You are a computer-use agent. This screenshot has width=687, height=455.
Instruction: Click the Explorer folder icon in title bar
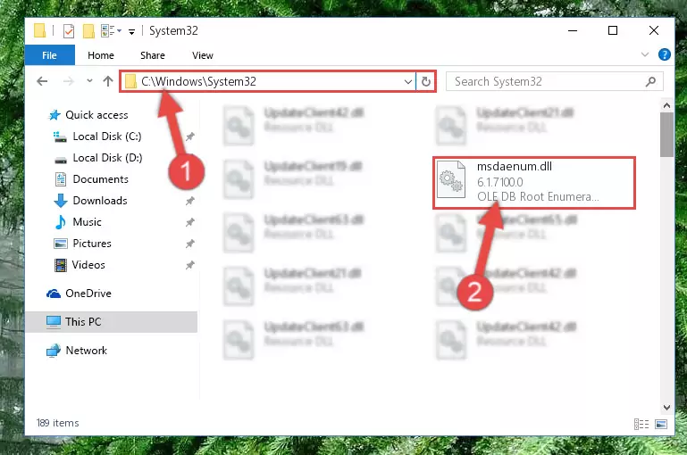click(40, 30)
